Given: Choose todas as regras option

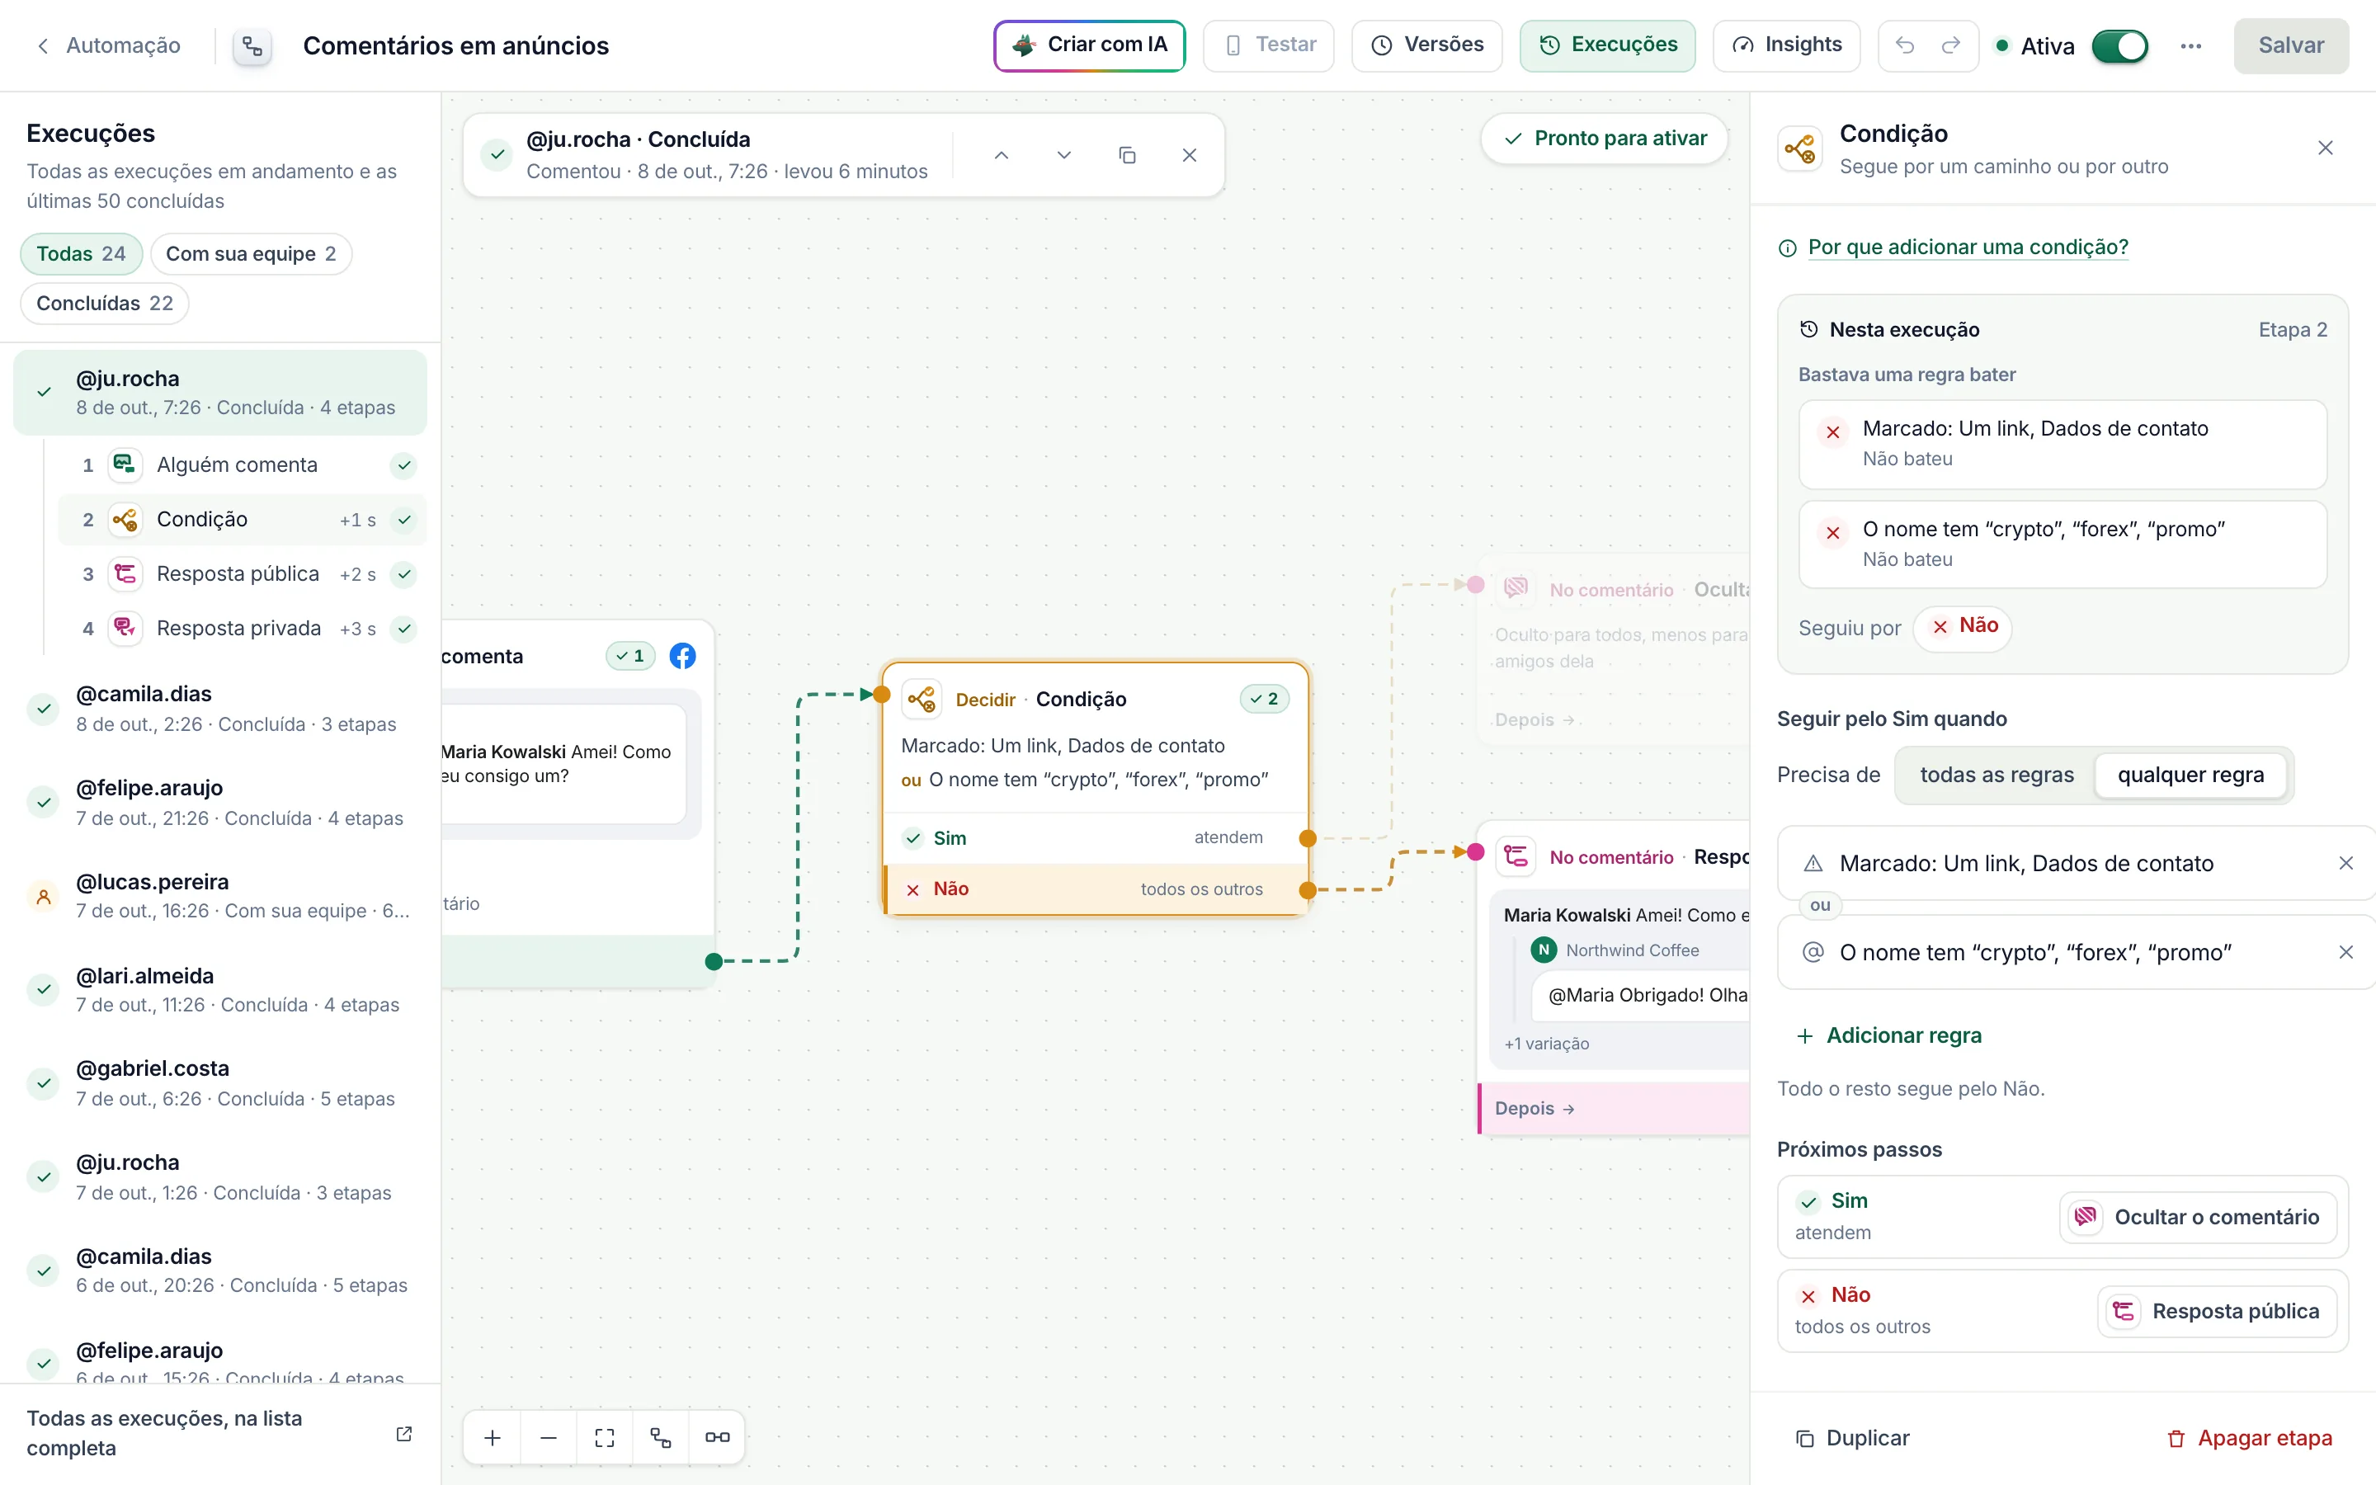Looking at the screenshot, I should tap(1997, 775).
